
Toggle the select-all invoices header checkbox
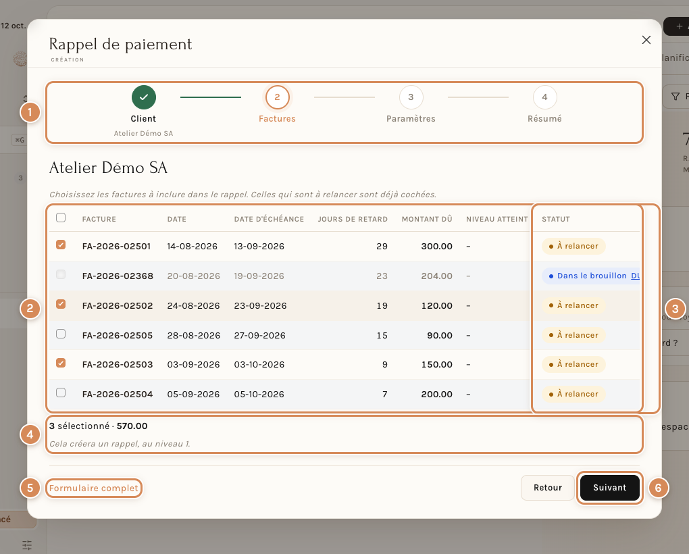point(61,218)
